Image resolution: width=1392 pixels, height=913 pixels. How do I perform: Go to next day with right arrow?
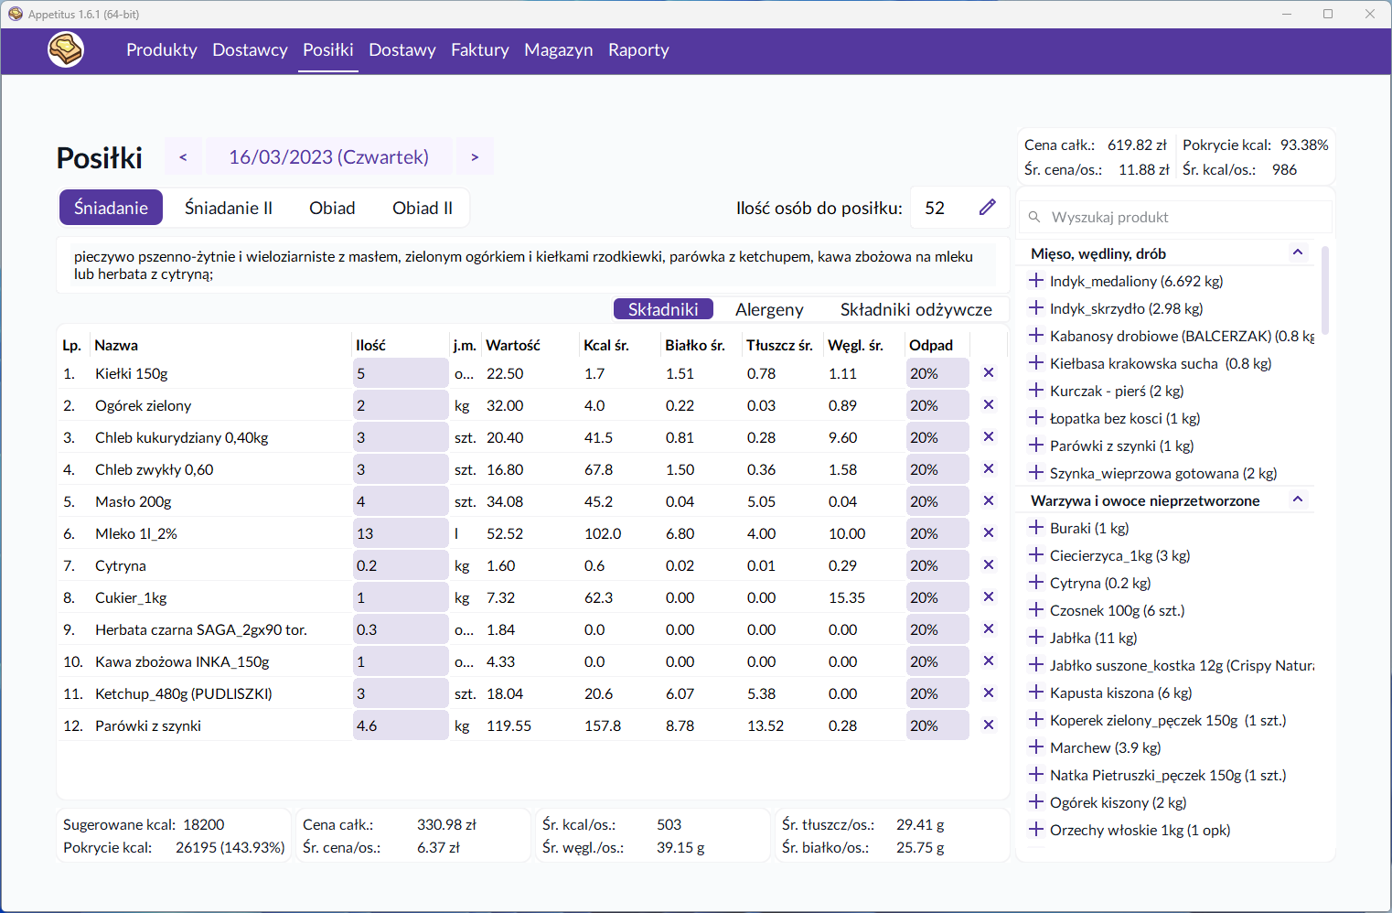[x=475, y=156]
